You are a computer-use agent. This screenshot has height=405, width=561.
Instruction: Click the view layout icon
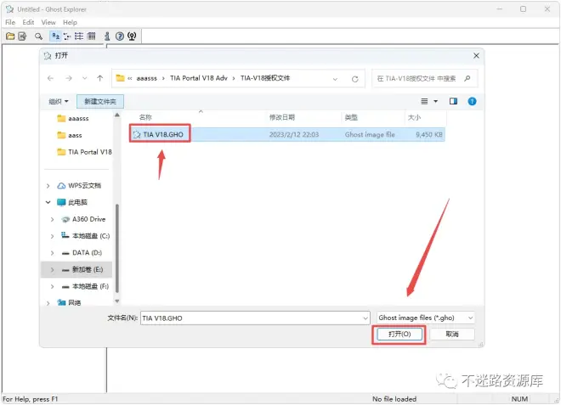[x=424, y=101]
